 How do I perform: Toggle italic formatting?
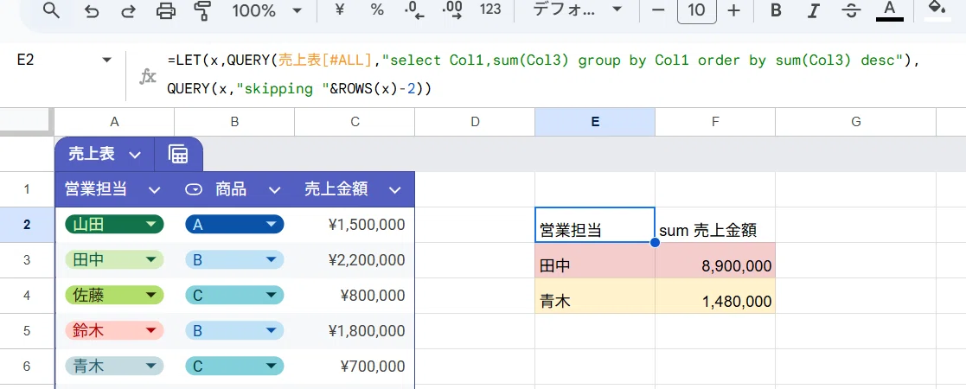coord(814,10)
